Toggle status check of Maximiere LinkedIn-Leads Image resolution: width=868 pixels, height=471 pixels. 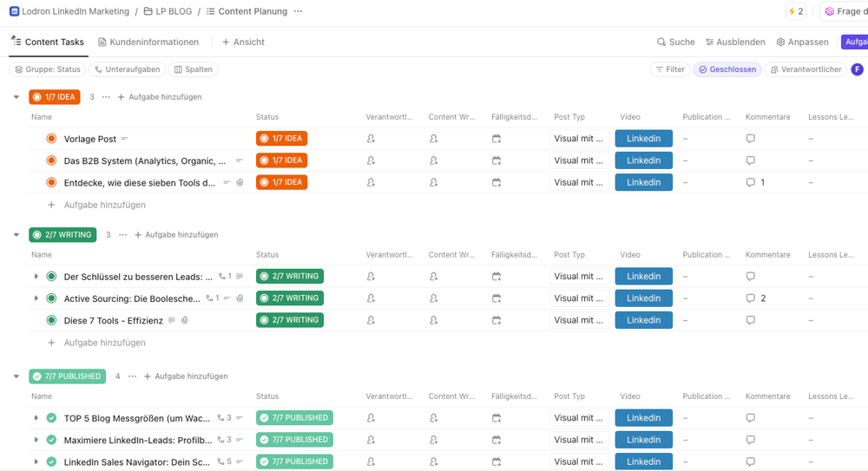[x=51, y=440]
